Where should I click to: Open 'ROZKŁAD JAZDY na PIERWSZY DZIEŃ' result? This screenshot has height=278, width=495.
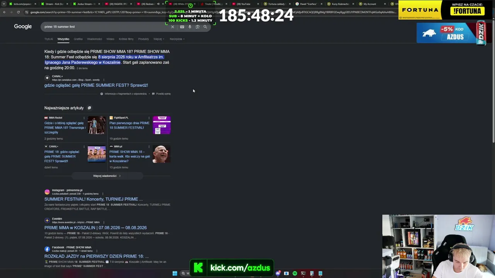tap(96, 256)
